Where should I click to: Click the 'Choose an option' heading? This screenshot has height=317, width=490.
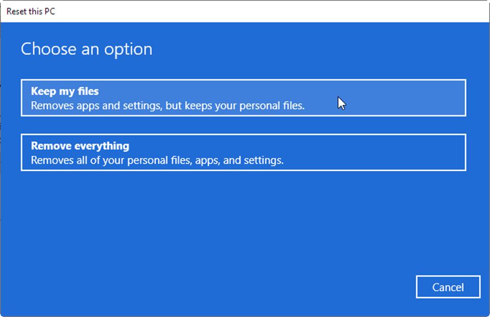coord(87,49)
